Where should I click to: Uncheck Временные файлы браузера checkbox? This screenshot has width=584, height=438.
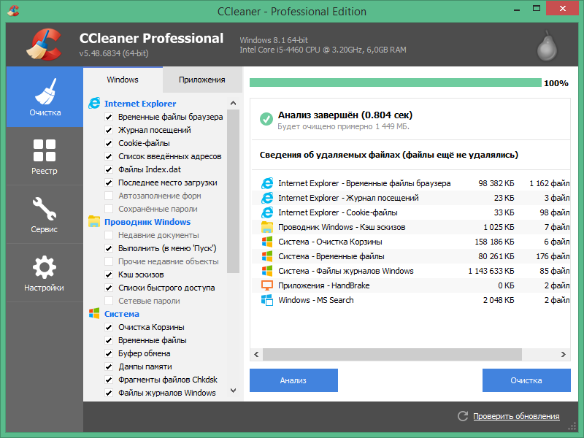[x=109, y=117]
